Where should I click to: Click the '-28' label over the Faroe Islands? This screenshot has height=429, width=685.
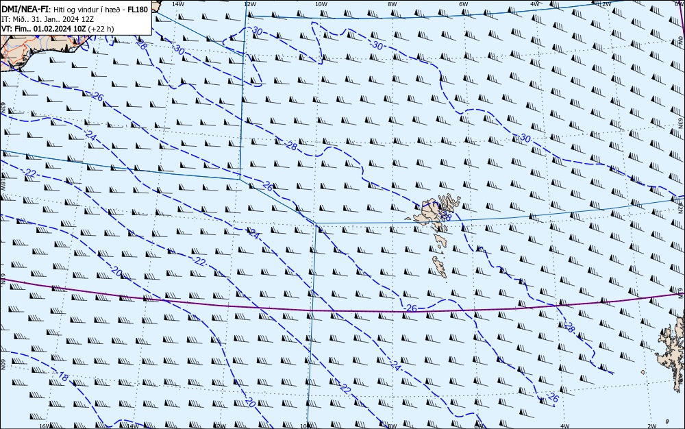pos(445,215)
